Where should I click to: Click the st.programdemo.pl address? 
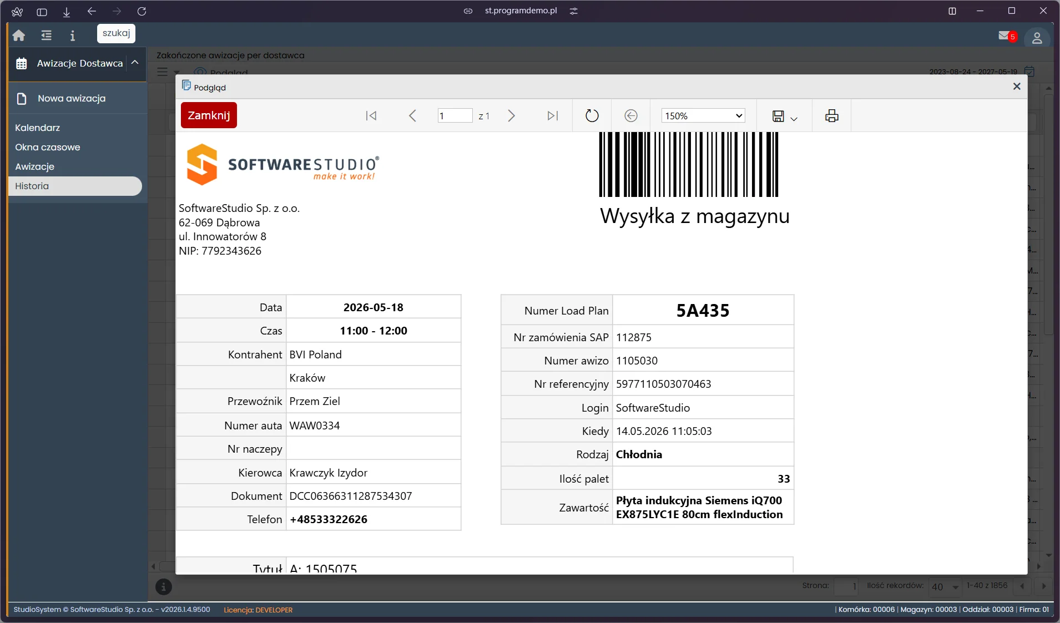click(x=521, y=11)
